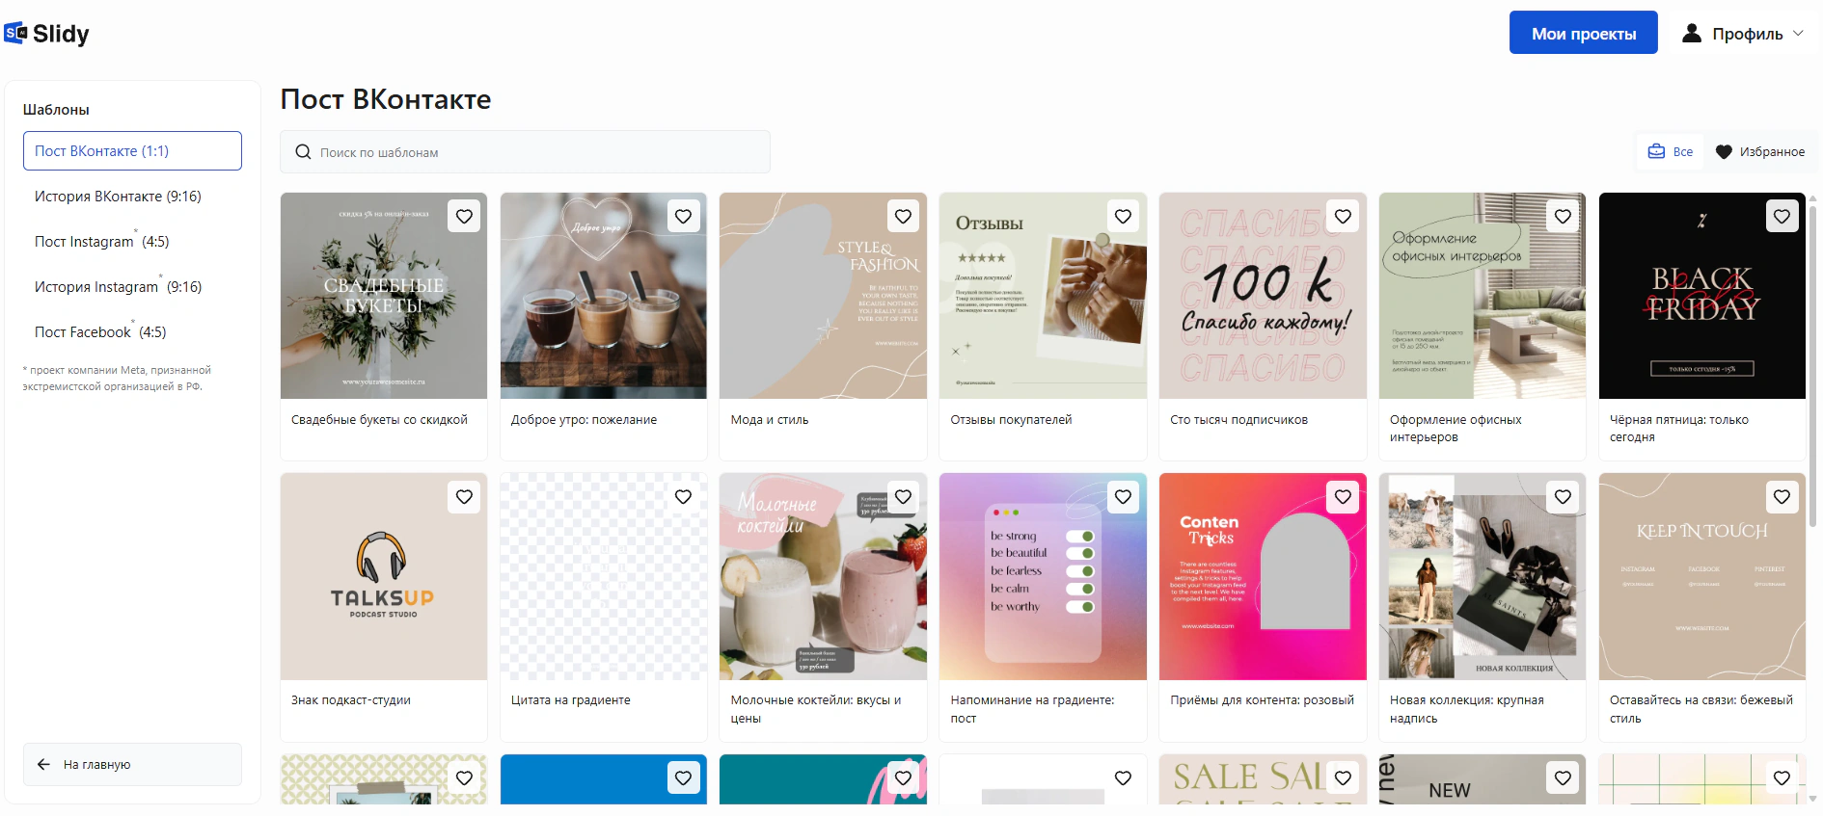The image size is (1823, 816).
Task: Favorite the Отзывы покупателей template
Action: [x=1123, y=217]
